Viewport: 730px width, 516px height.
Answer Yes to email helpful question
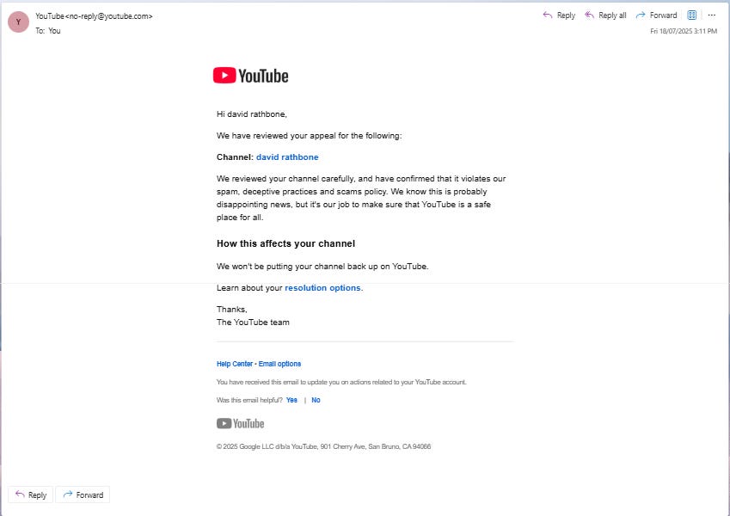point(291,400)
